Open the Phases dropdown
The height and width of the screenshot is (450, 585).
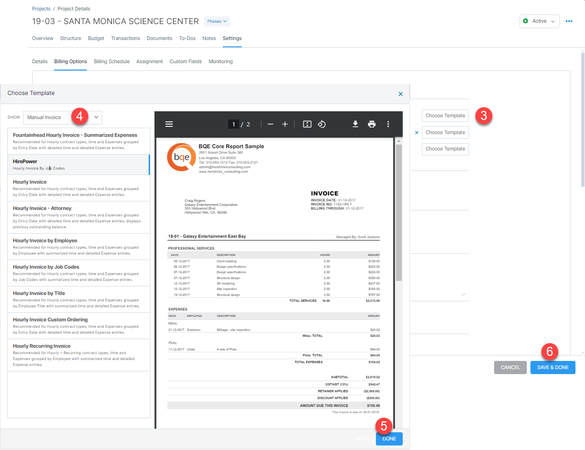tap(217, 21)
